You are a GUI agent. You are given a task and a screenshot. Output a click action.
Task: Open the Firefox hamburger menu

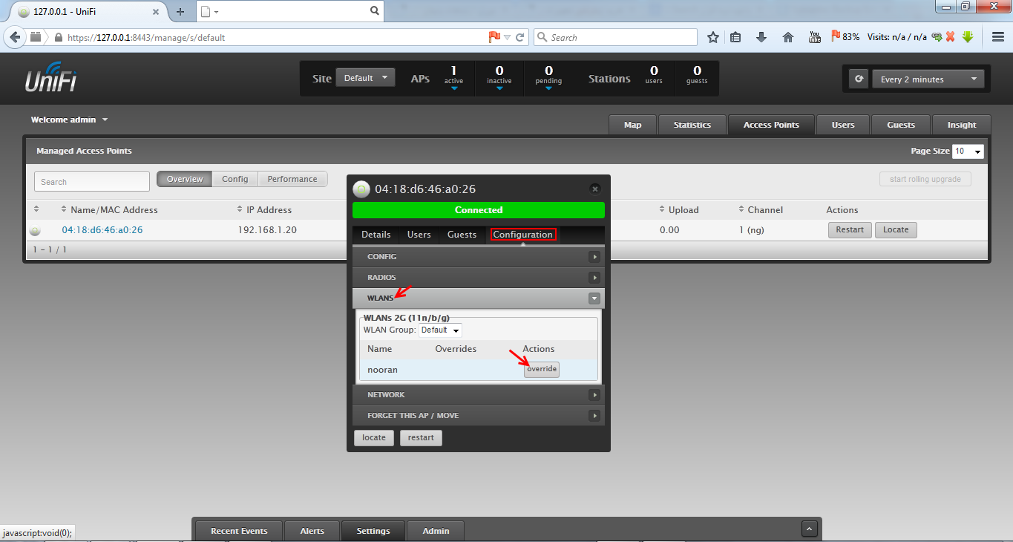[998, 37]
